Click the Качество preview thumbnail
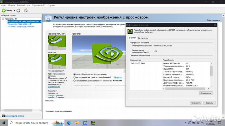 [57, 61]
